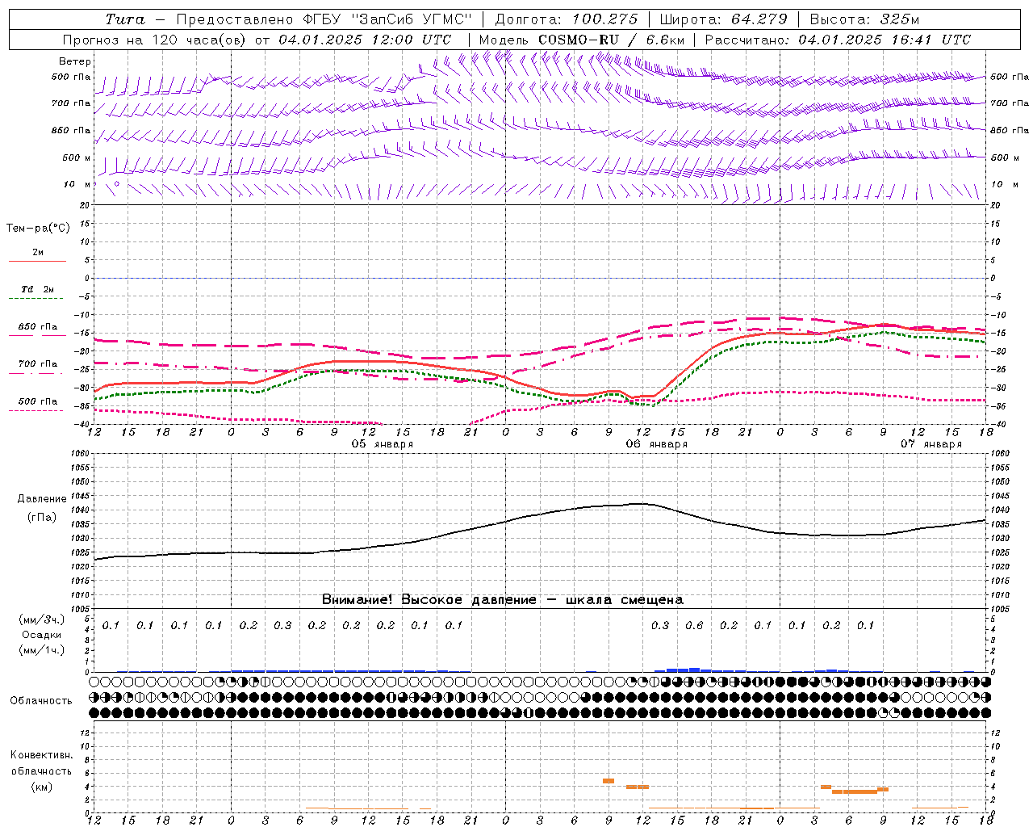Viewport: 1033px width, 827px height.
Task: Click the precipitation value "0.6"
Action: pyautogui.click(x=694, y=625)
